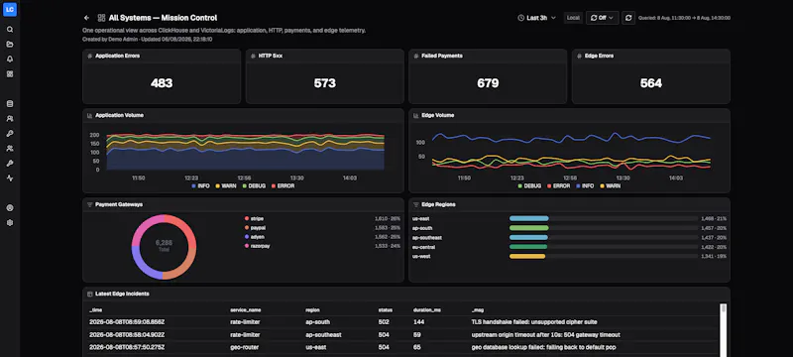Click the Failed Payments panel icon
Screen dimensions: 793x357
416,57
